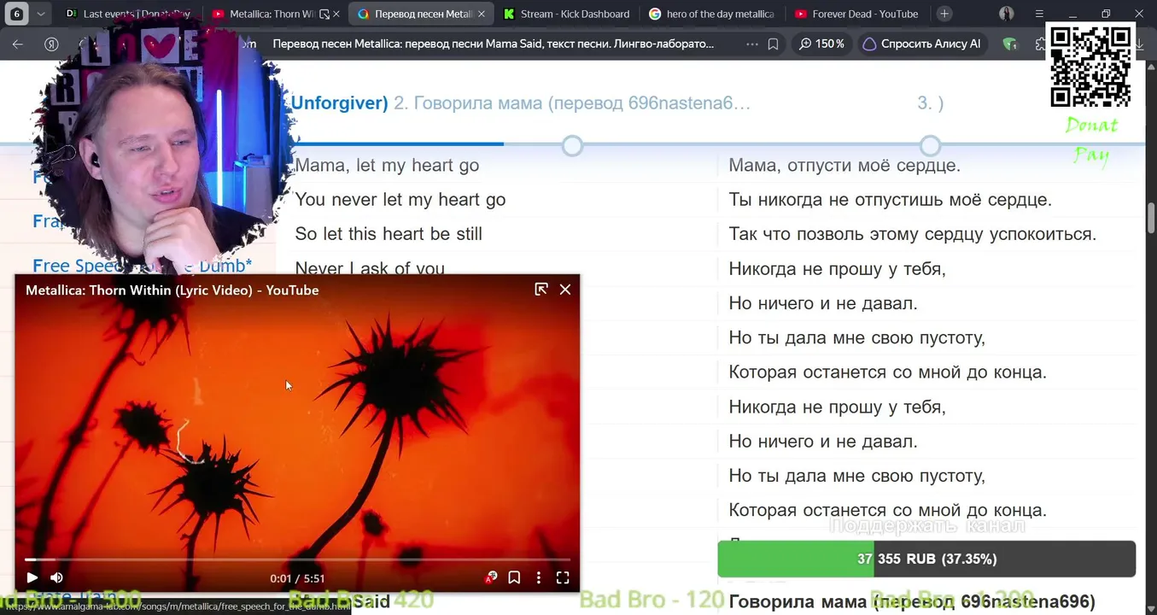The width and height of the screenshot is (1157, 615).
Task: Click translation Мама, отпусти моё сердце
Action: point(844,165)
